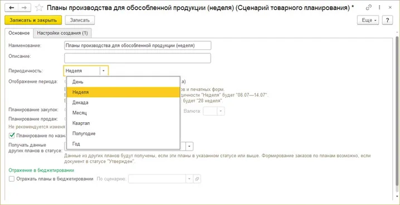The image size is (400, 205).
Task: Add form to favorites with star icon
Action: click(x=39, y=8)
